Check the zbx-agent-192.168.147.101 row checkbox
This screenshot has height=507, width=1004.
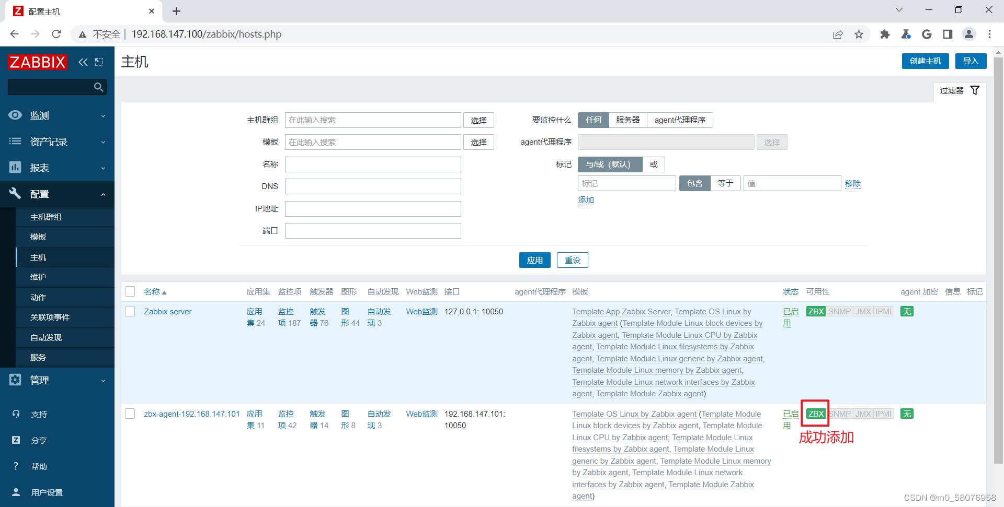click(130, 414)
